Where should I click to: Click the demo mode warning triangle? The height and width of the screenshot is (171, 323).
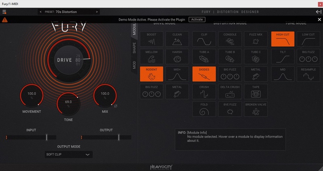coord(5,20)
